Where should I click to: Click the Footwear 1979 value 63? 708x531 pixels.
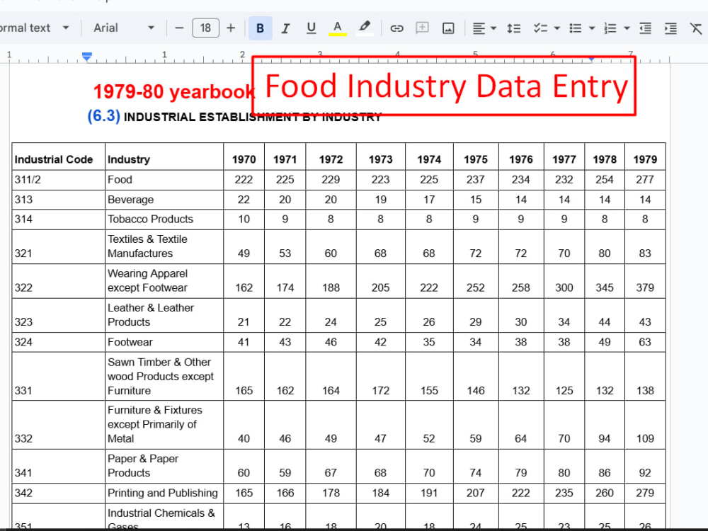tap(645, 342)
